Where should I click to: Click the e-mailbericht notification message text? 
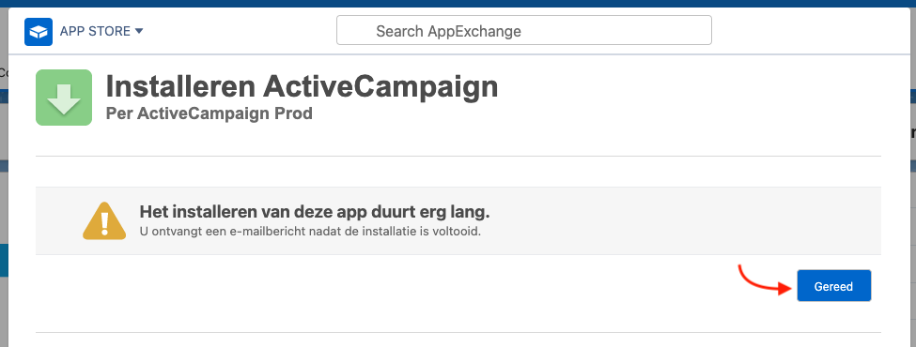pyautogui.click(x=310, y=232)
